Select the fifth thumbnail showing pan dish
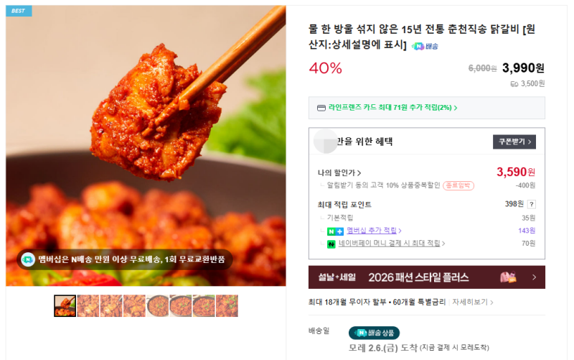Viewport: 574px width, 360px height. [157, 305]
